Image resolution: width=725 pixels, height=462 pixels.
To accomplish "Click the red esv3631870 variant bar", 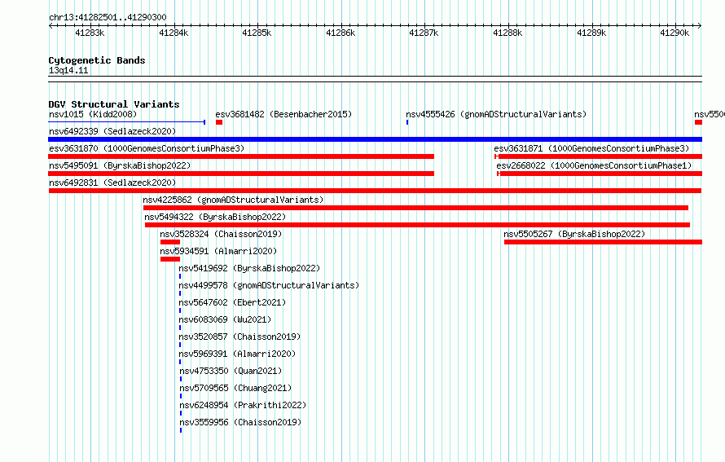I will 241,156.
